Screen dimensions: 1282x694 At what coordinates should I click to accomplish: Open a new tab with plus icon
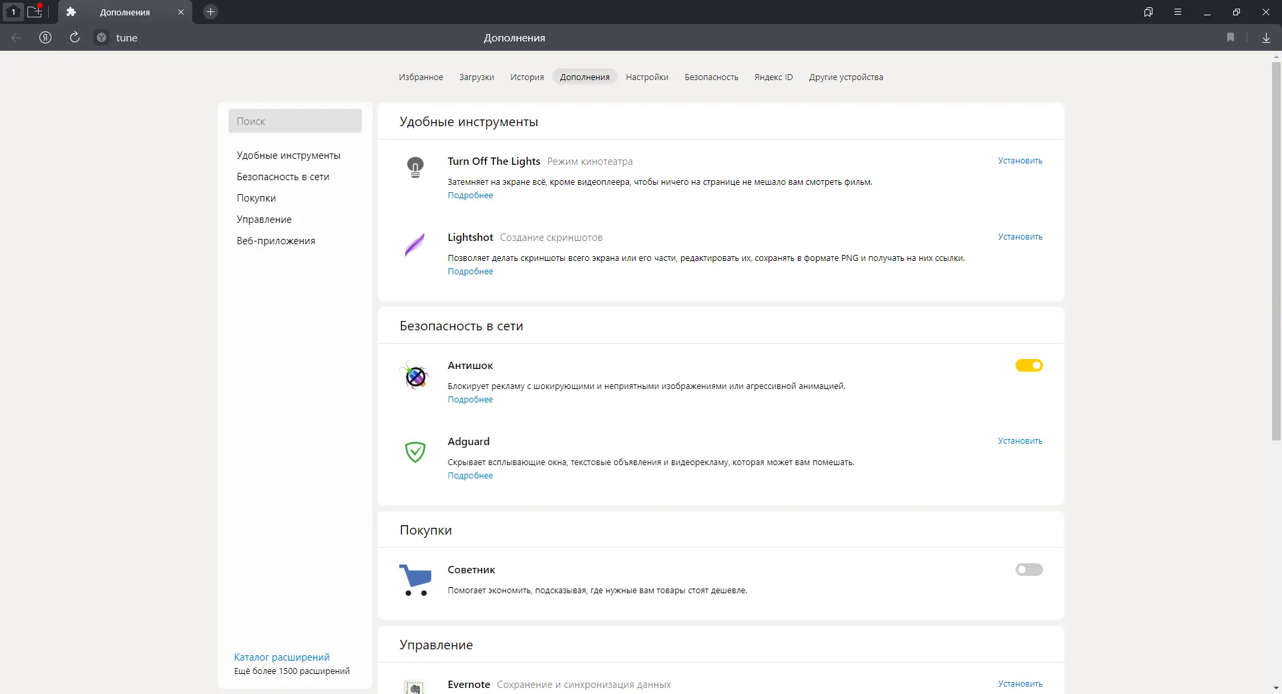click(x=210, y=12)
